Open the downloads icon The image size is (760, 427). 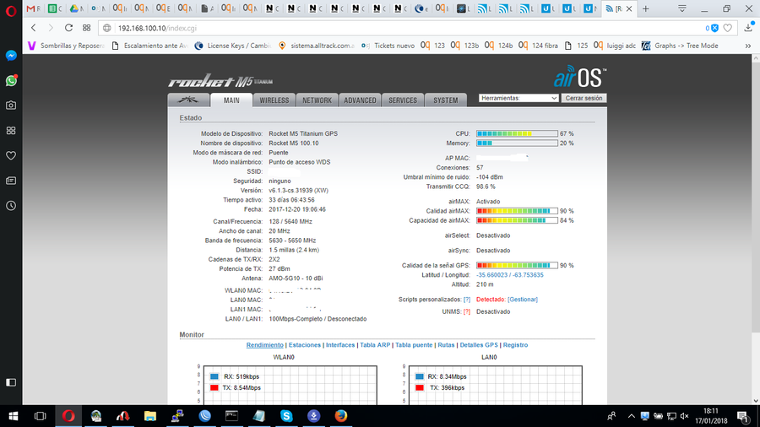coord(749,28)
